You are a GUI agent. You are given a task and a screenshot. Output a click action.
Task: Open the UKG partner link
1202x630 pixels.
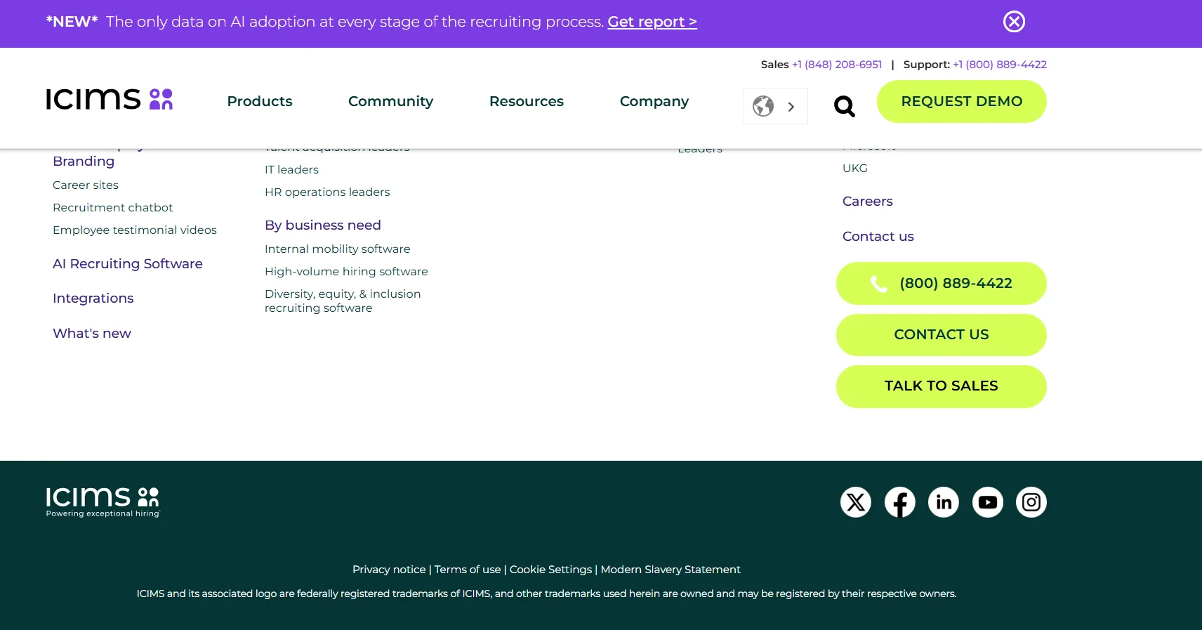point(855,168)
